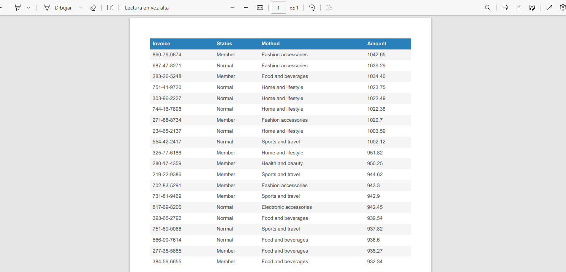Image resolution: width=566 pixels, height=272 pixels.
Task: Expand the Dibujar options chevron
Action: click(x=81, y=8)
